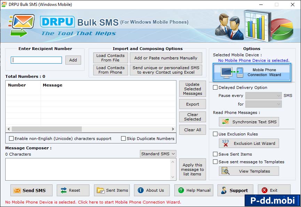This screenshot has width=301, height=207.
Task: Click the 123 exclusion list icon
Action: tap(225, 143)
